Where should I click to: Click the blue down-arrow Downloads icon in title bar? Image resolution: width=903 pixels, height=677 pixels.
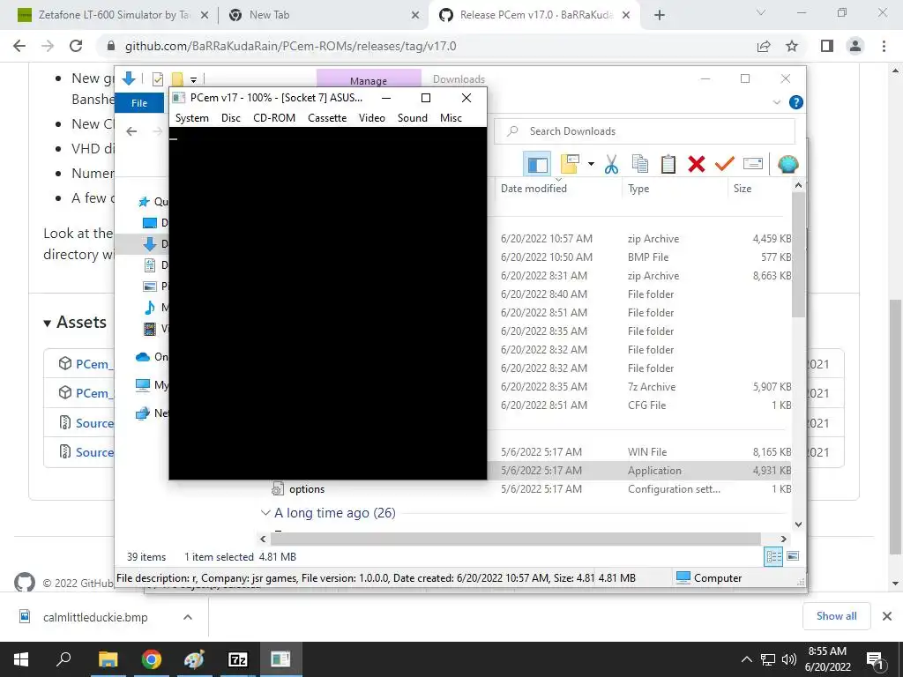(129, 78)
